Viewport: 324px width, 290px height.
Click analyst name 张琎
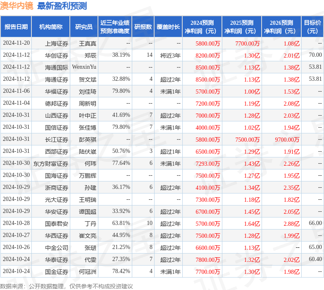tap(90, 248)
